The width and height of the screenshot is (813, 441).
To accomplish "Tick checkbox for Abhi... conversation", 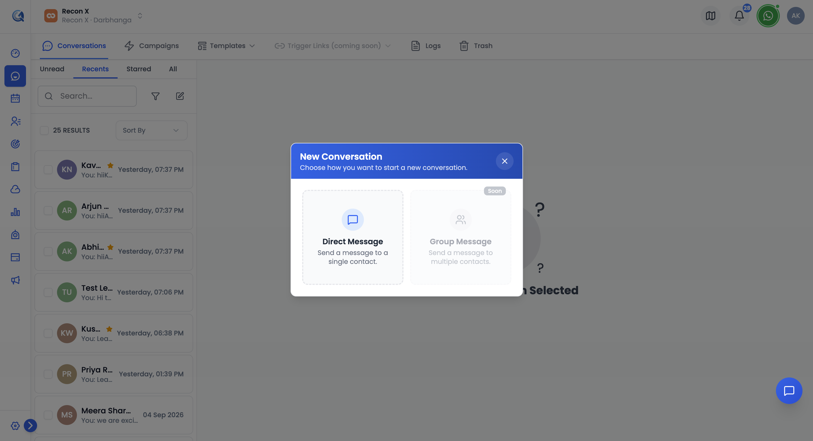I will (48, 251).
